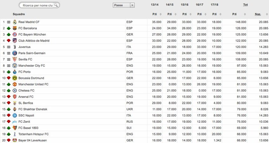Click the magnifier icon in search box
The image size is (269, 143).
click(x=56, y=5)
